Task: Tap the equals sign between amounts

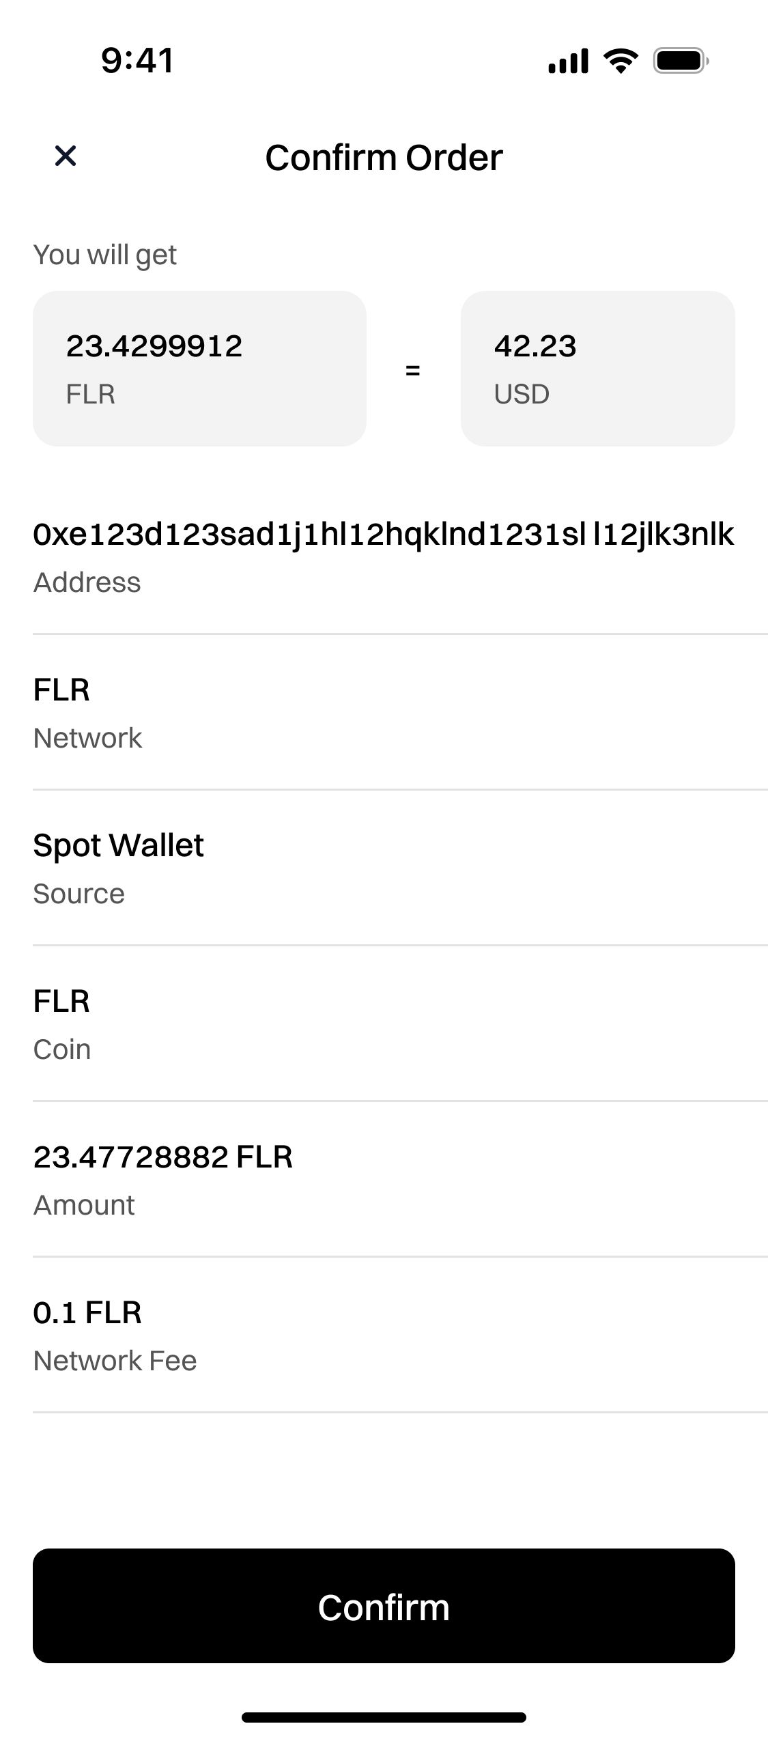Action: coord(412,371)
